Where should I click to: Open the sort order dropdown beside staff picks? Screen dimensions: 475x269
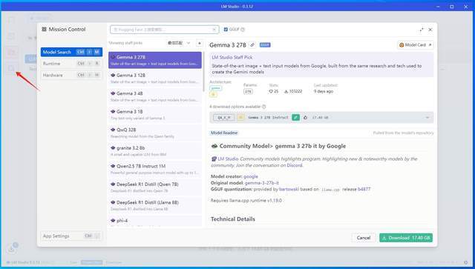pos(179,43)
